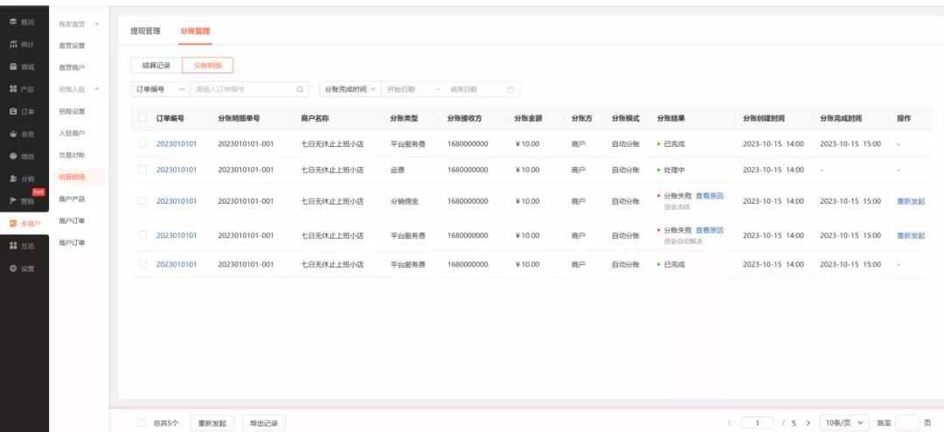Viewport: 944px width, 432px height.
Task: Open the 营销 marketing flag icon
Action: coord(13,201)
